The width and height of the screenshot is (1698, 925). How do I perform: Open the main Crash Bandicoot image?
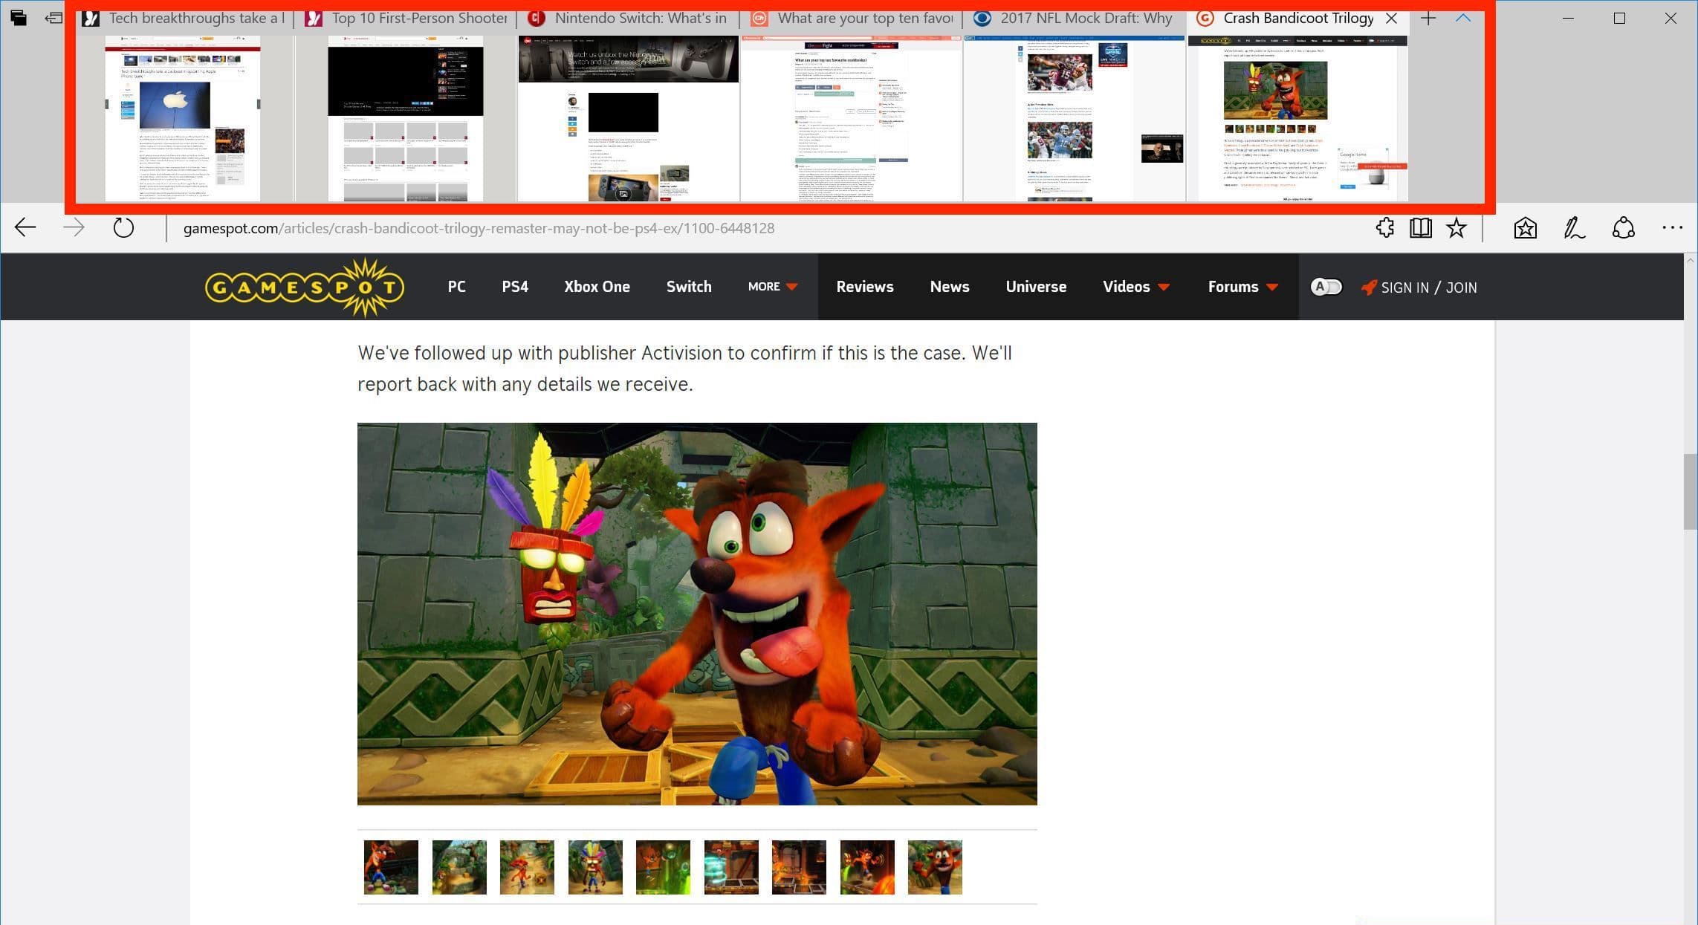coord(697,614)
